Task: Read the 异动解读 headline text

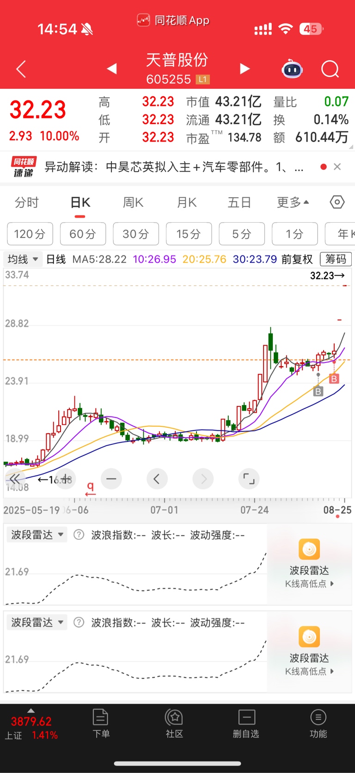Action: 174,167
